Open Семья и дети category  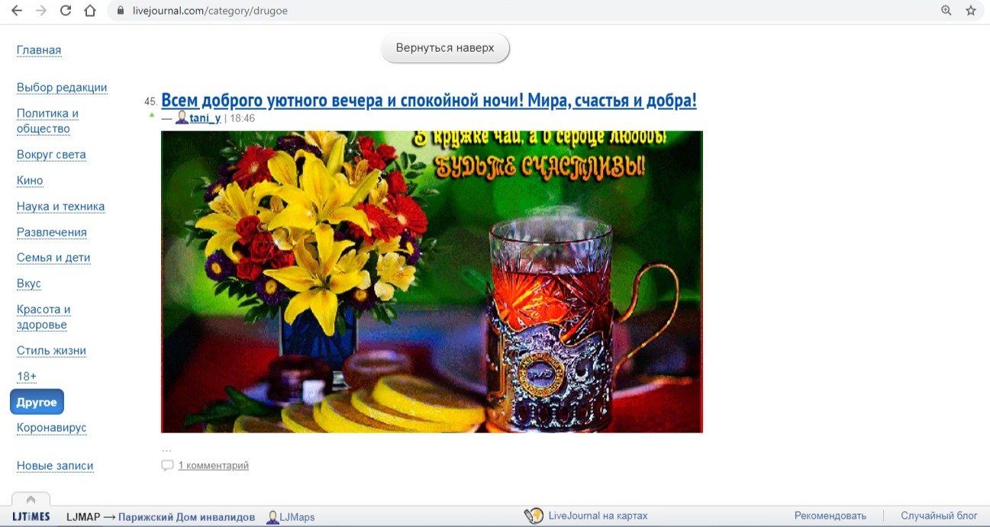point(53,258)
